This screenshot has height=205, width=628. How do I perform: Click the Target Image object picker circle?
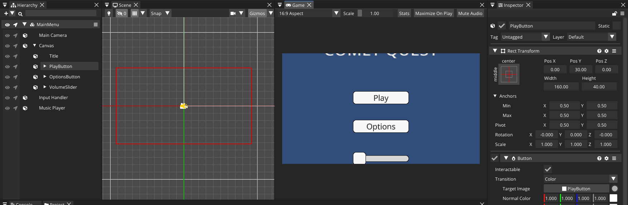pyautogui.click(x=615, y=189)
